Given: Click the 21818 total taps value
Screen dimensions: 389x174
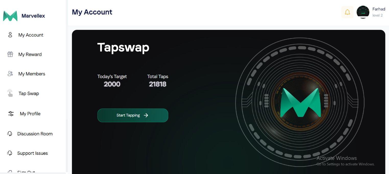Looking at the screenshot, I should (158, 84).
